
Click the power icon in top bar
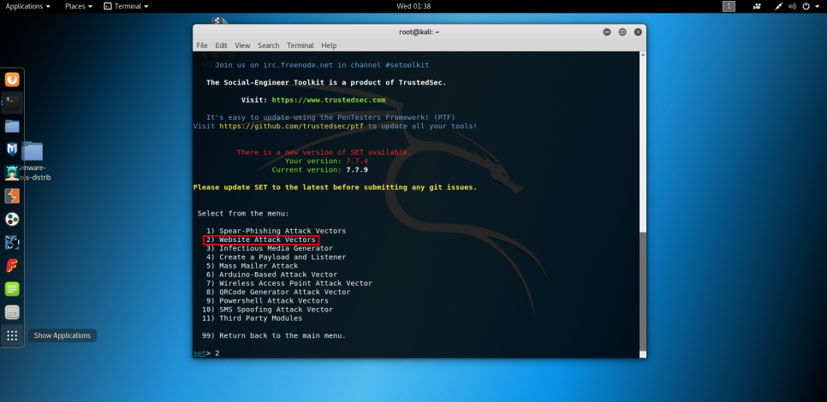(806, 6)
